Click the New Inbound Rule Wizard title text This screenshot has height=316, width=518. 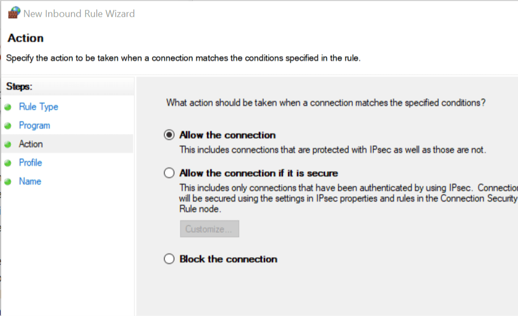[x=79, y=14]
